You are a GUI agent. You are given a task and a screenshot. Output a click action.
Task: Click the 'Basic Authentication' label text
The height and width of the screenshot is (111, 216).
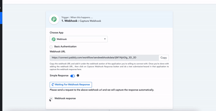[x=65, y=47]
